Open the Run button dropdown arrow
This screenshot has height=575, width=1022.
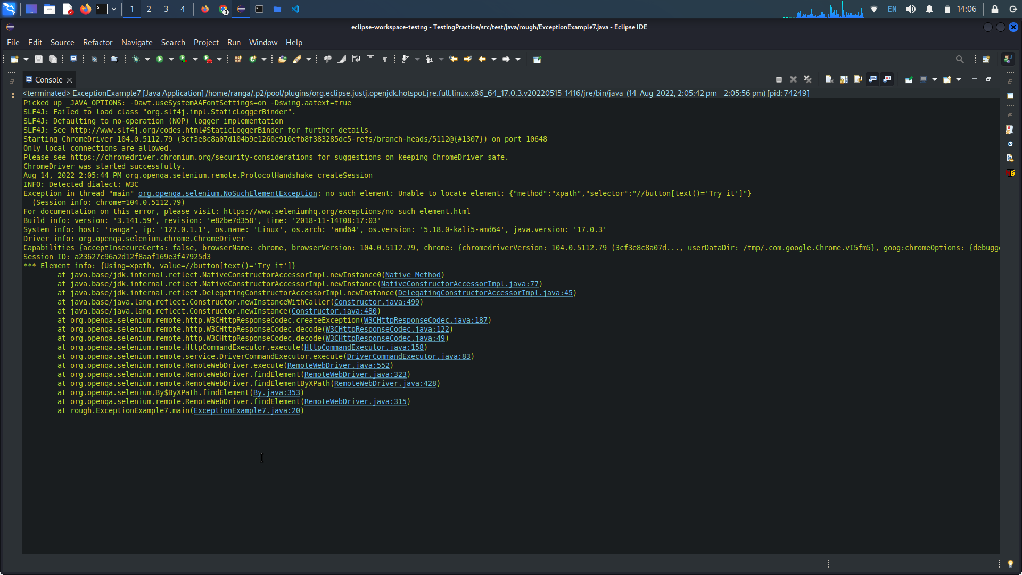coord(171,59)
